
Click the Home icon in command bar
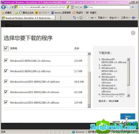pos(75,18)
